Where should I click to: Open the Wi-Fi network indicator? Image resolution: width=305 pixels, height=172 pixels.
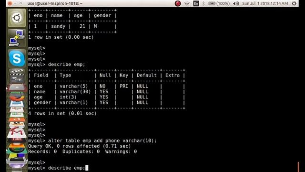point(187,3)
